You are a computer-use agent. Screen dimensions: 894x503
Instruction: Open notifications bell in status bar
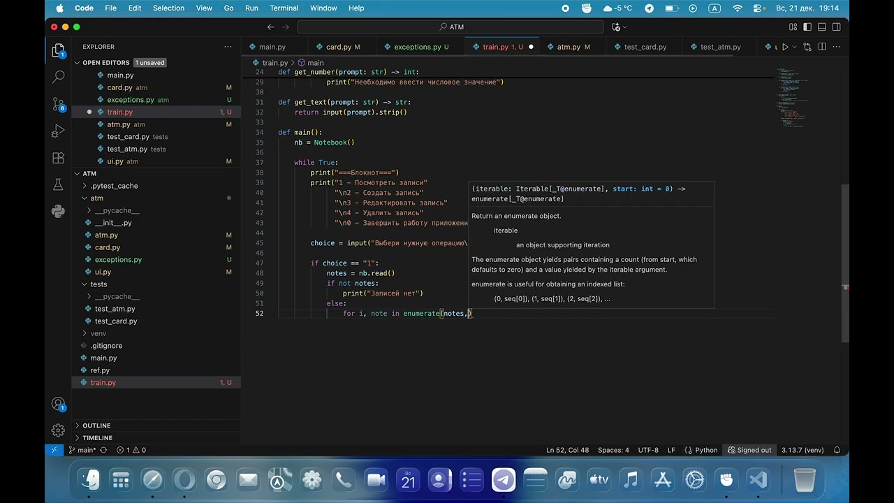pyautogui.click(x=837, y=451)
